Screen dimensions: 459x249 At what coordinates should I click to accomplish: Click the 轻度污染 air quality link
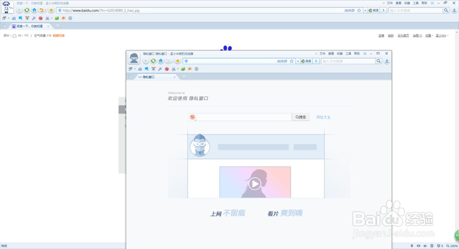[x=59, y=36]
